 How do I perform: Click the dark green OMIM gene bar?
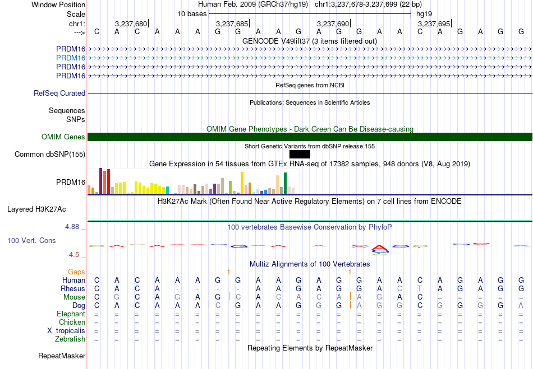pos(310,137)
